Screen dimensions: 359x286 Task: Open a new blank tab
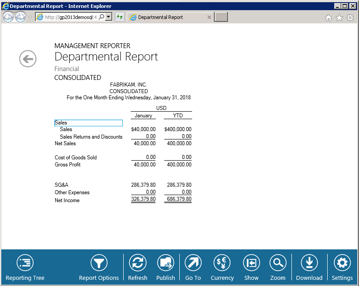(x=221, y=17)
